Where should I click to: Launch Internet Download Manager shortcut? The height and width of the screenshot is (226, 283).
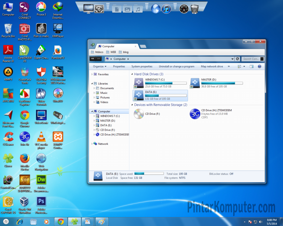point(58,10)
